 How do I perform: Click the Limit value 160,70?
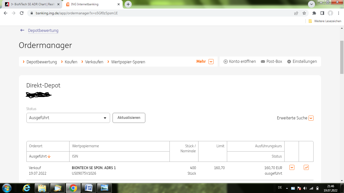(219, 168)
